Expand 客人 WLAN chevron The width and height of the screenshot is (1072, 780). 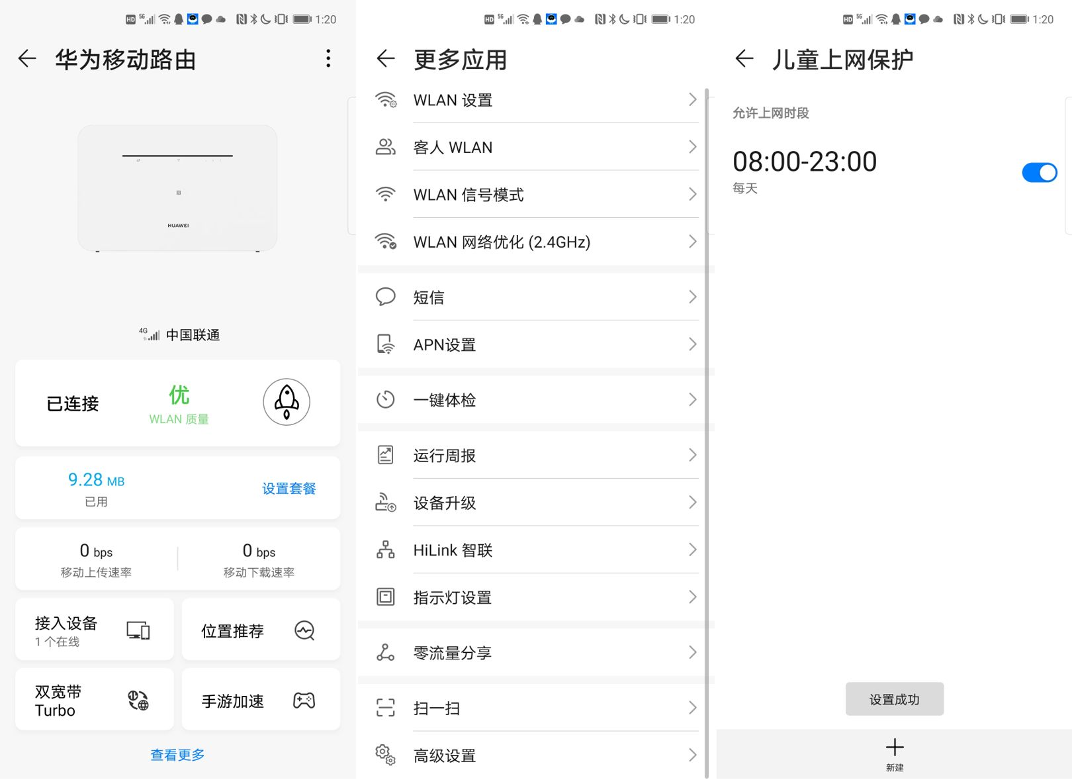coord(693,147)
